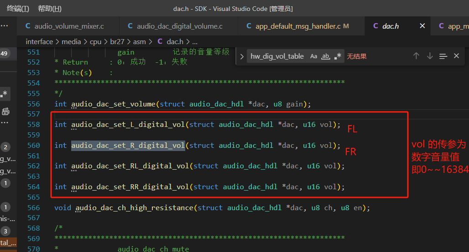
Task: Click the sidebar badge showing 2
Action: point(5,147)
